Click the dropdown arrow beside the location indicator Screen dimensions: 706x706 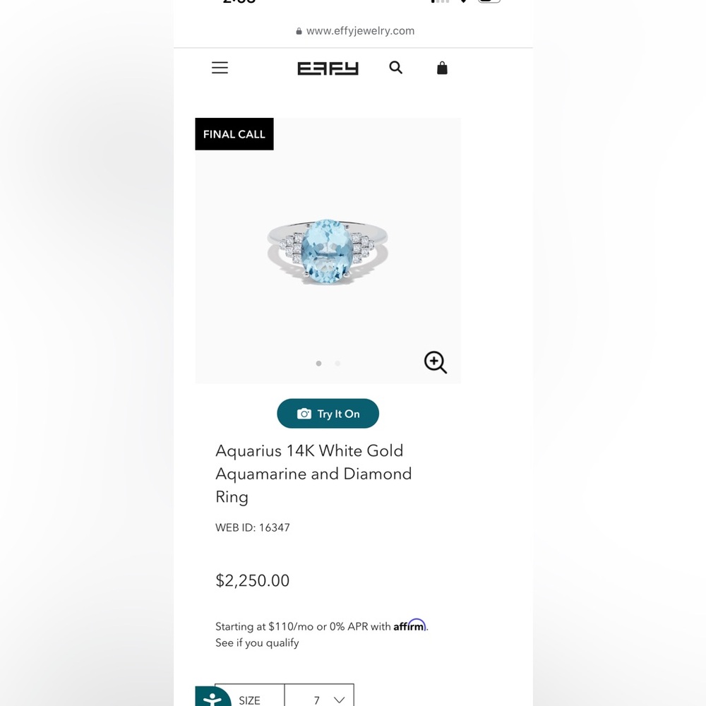(463, 2)
